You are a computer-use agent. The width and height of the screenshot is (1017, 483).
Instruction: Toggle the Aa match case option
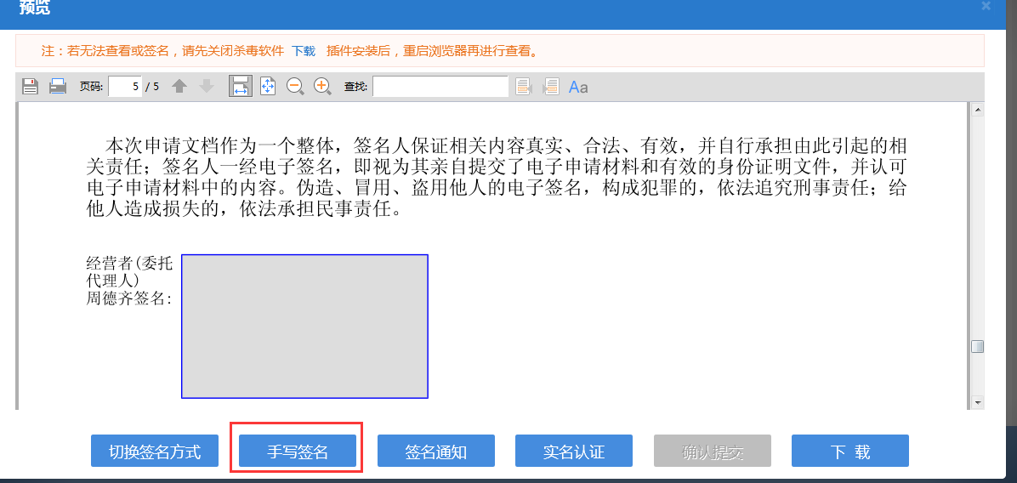pos(578,87)
